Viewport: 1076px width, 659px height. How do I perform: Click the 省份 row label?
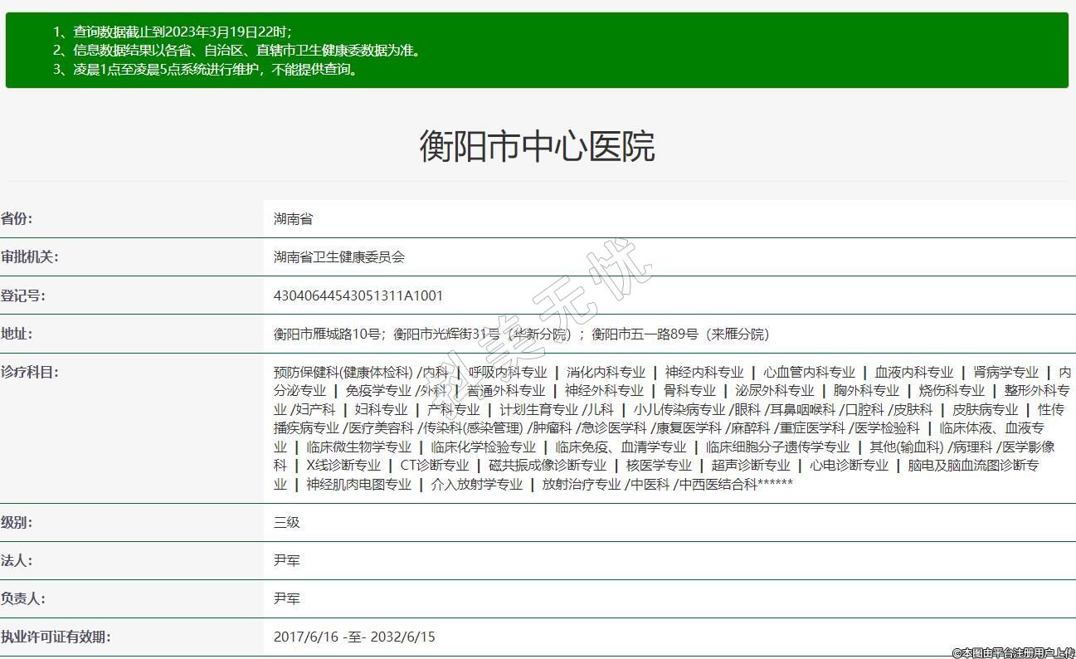17,219
